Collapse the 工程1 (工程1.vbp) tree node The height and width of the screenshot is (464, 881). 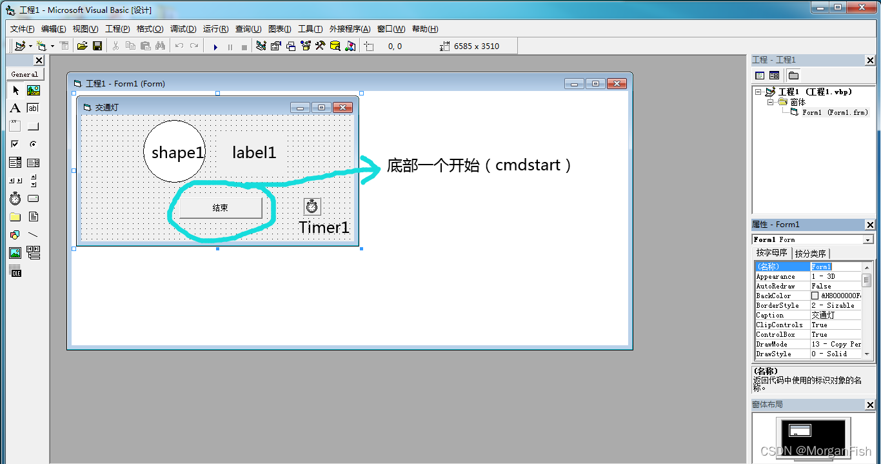pyautogui.click(x=758, y=92)
